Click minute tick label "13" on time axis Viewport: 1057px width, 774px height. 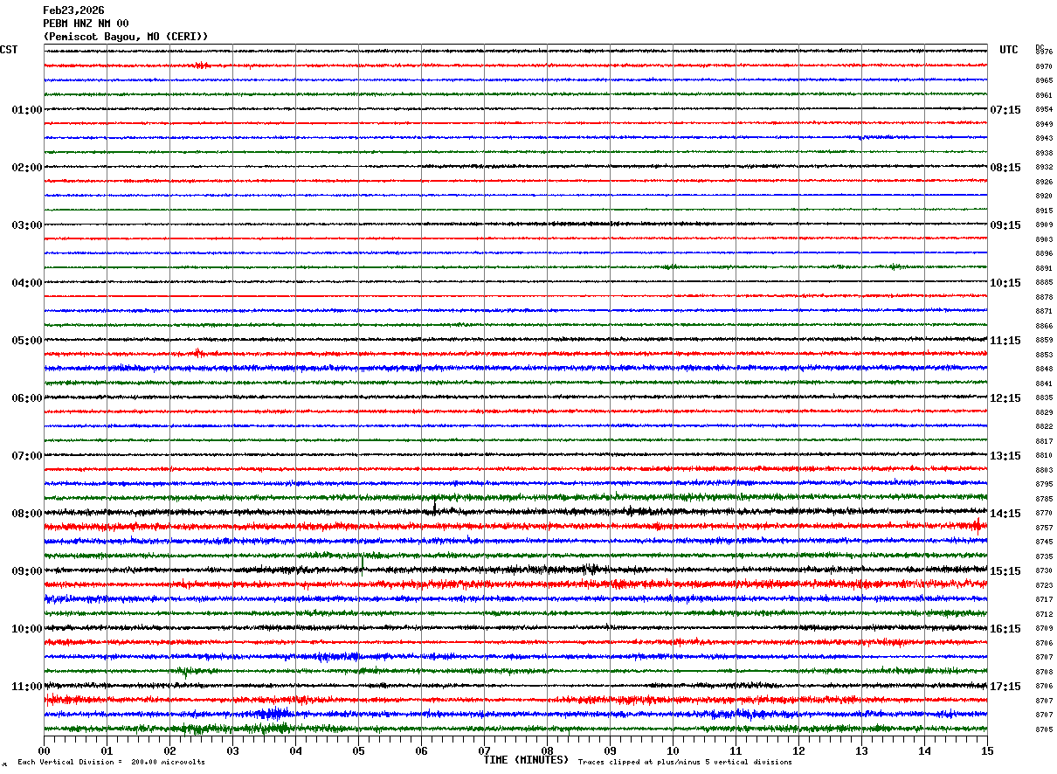861,750
